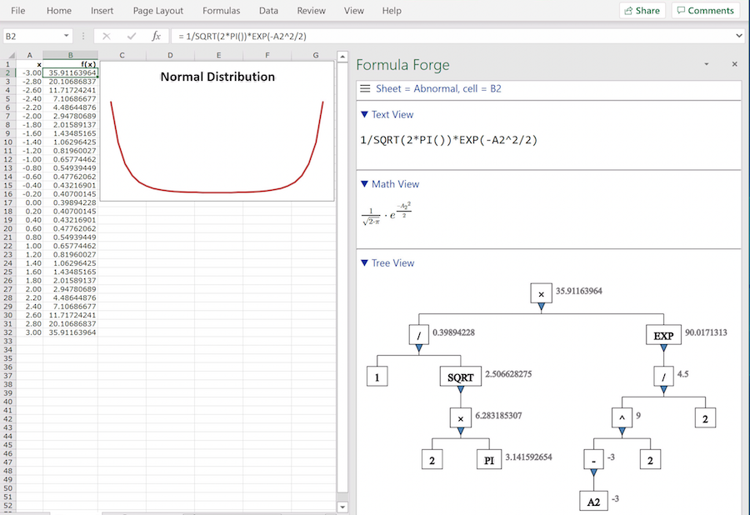
Task: Click the Share button
Action: [x=642, y=11]
